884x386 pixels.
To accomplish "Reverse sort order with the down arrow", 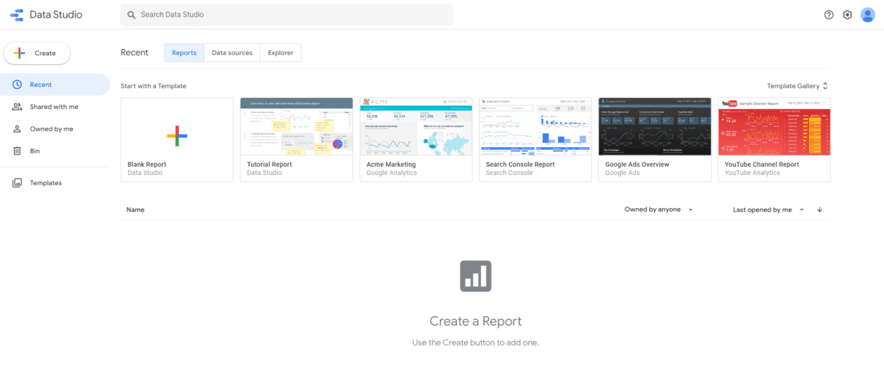I will click(819, 210).
